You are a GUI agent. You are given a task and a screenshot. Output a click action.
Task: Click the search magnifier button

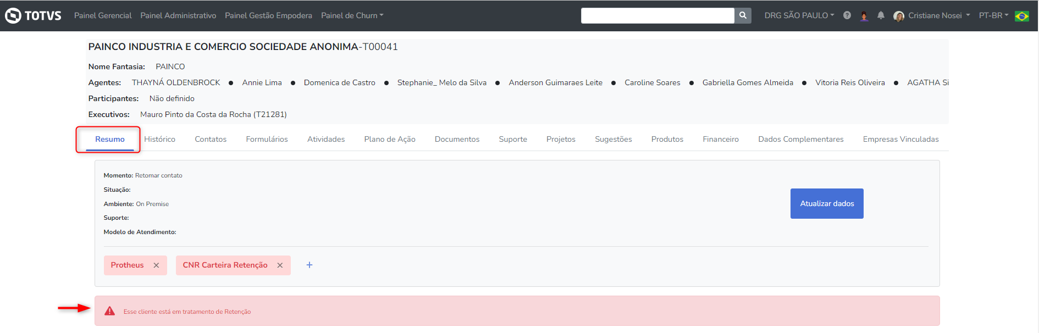click(743, 15)
